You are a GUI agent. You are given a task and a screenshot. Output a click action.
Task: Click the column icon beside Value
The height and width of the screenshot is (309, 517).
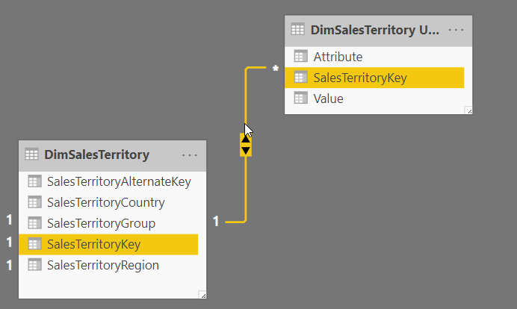pos(301,98)
